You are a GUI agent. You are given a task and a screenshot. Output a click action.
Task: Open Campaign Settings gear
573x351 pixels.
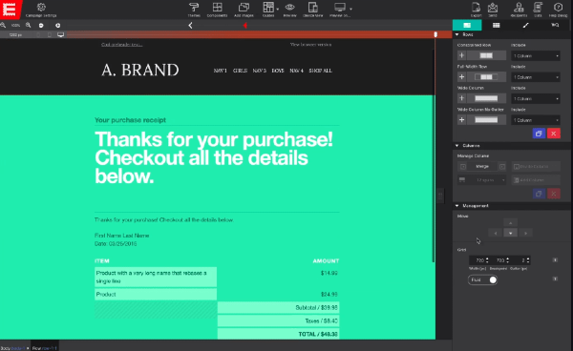[x=41, y=8]
